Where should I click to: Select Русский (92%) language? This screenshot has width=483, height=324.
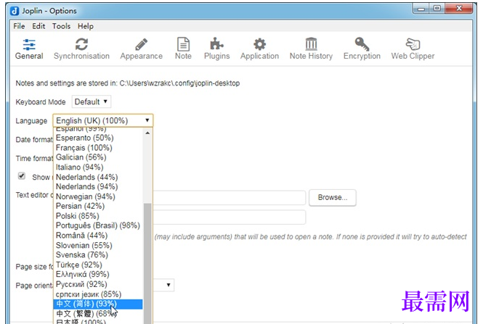pos(97,284)
